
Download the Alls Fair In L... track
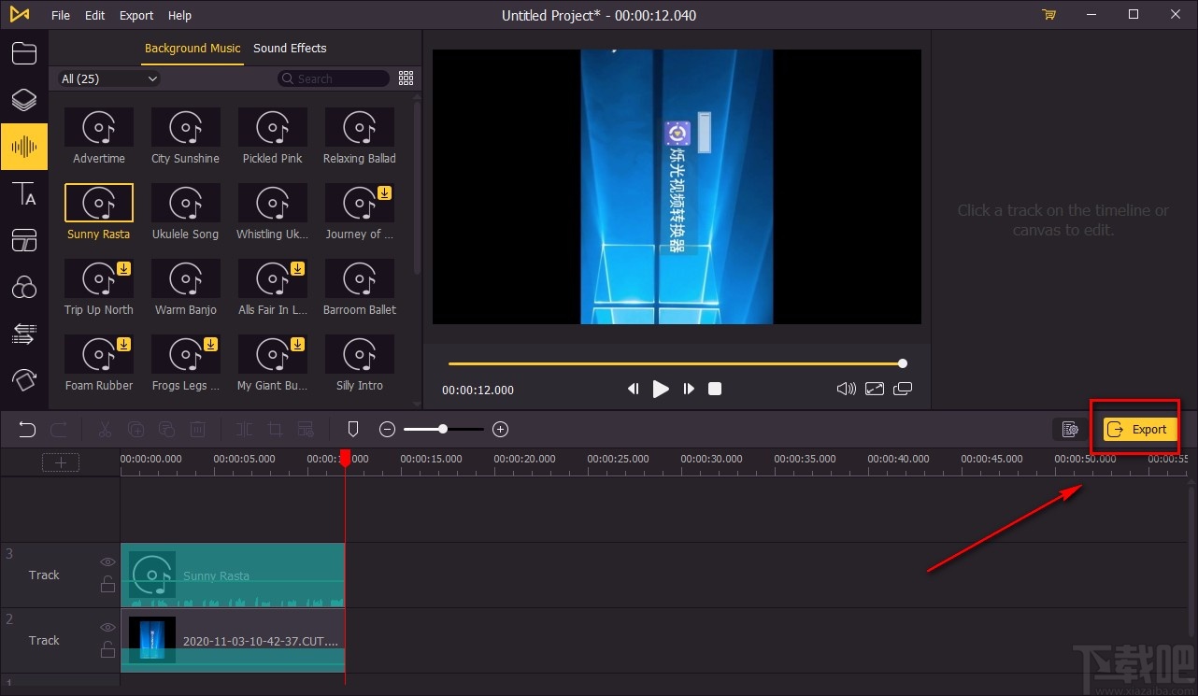pyautogui.click(x=297, y=269)
